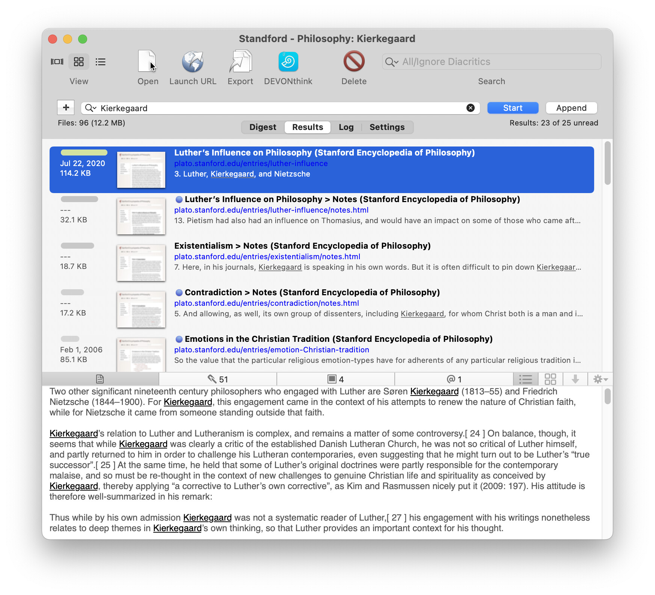655x595 pixels.
Task: Send result to DEVONthink icon
Action: click(x=288, y=62)
